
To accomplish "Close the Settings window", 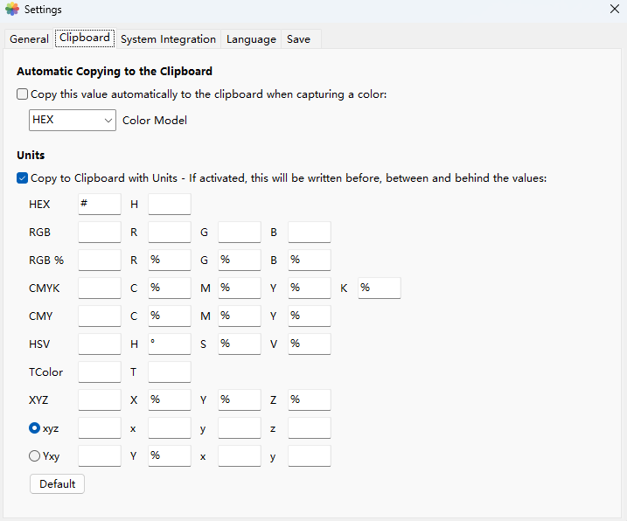I will (614, 9).
